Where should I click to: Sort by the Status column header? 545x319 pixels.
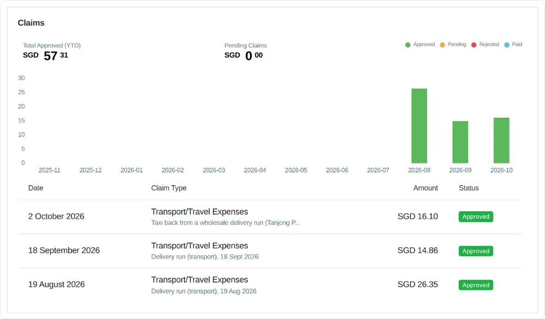(x=469, y=188)
